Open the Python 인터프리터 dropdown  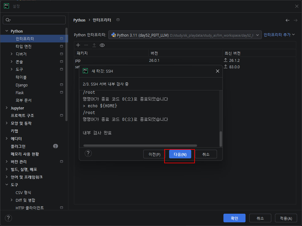[x=185, y=35]
